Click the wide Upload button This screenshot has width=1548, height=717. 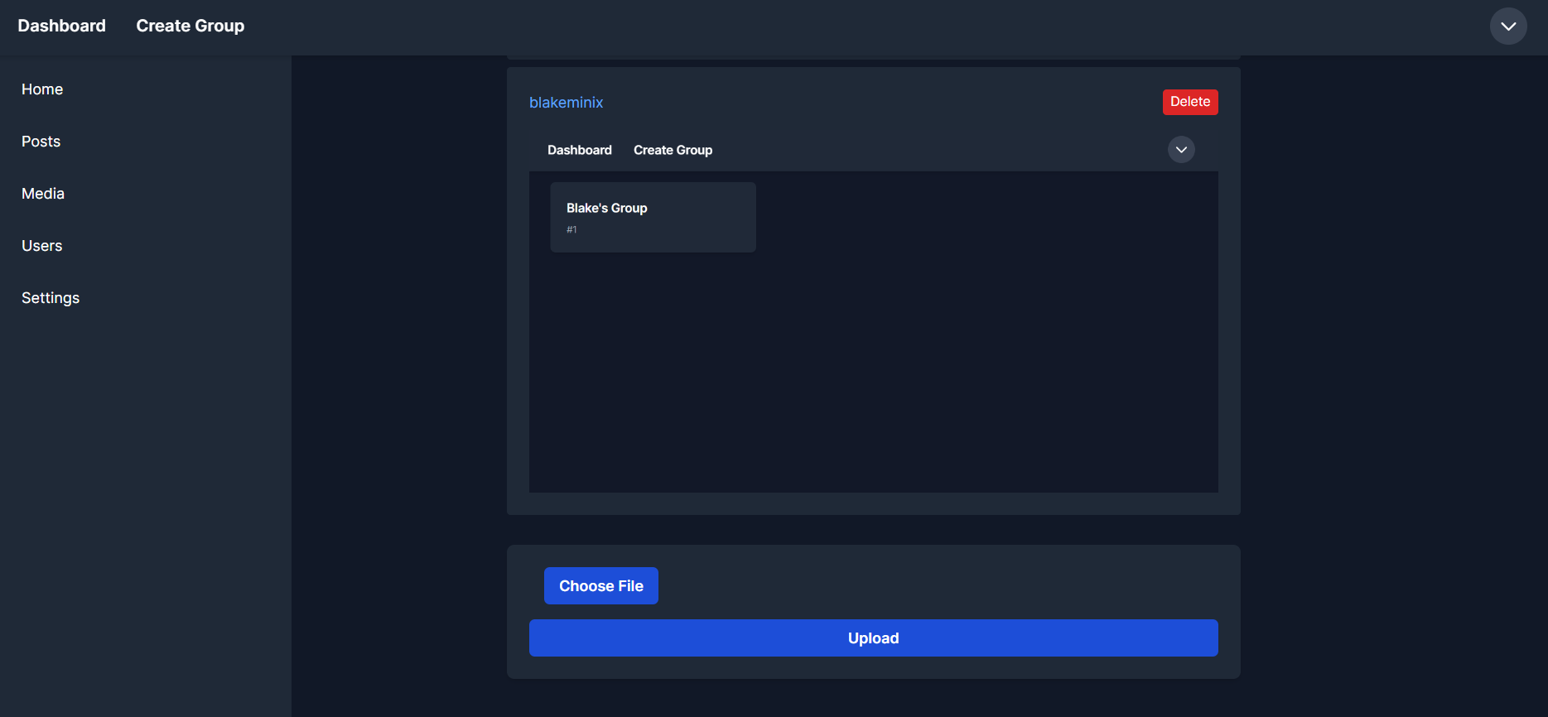click(873, 638)
